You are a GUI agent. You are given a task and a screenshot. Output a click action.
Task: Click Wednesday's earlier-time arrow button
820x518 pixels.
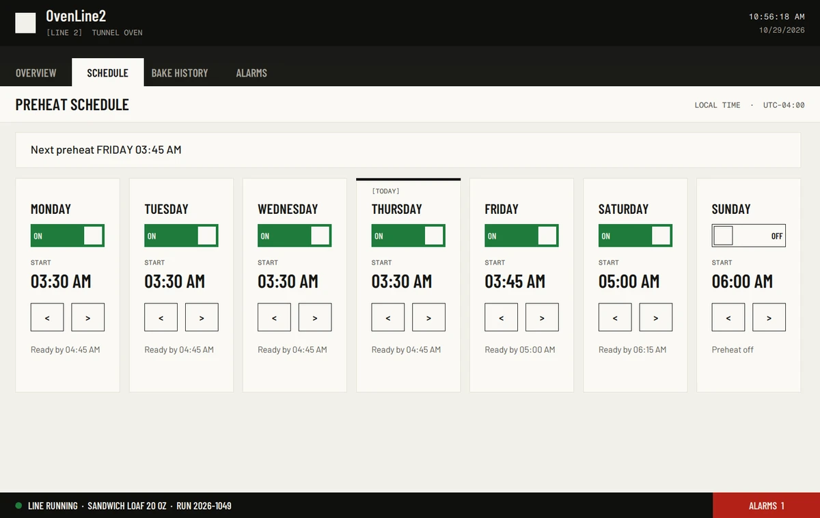click(274, 318)
